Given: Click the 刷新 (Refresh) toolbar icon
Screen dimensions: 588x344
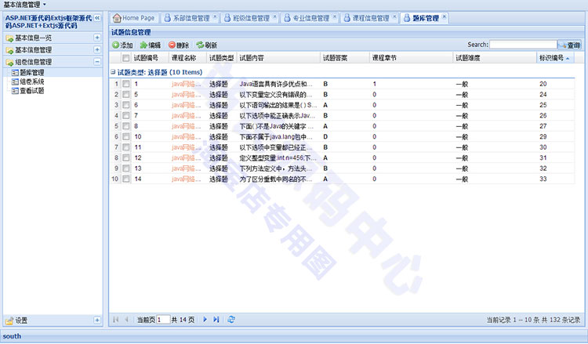Looking at the screenshot, I should [201, 45].
